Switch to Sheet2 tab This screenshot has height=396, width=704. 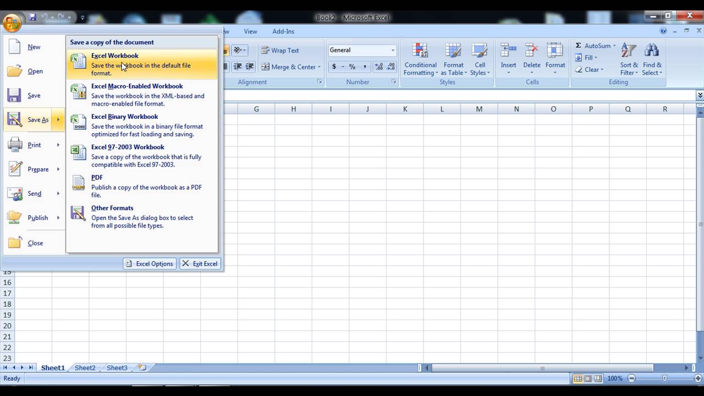pyautogui.click(x=85, y=368)
